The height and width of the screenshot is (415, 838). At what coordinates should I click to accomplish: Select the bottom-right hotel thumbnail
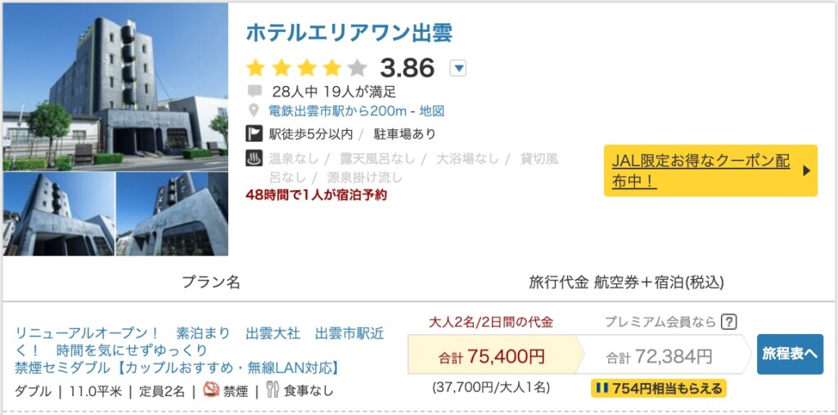coord(173,214)
